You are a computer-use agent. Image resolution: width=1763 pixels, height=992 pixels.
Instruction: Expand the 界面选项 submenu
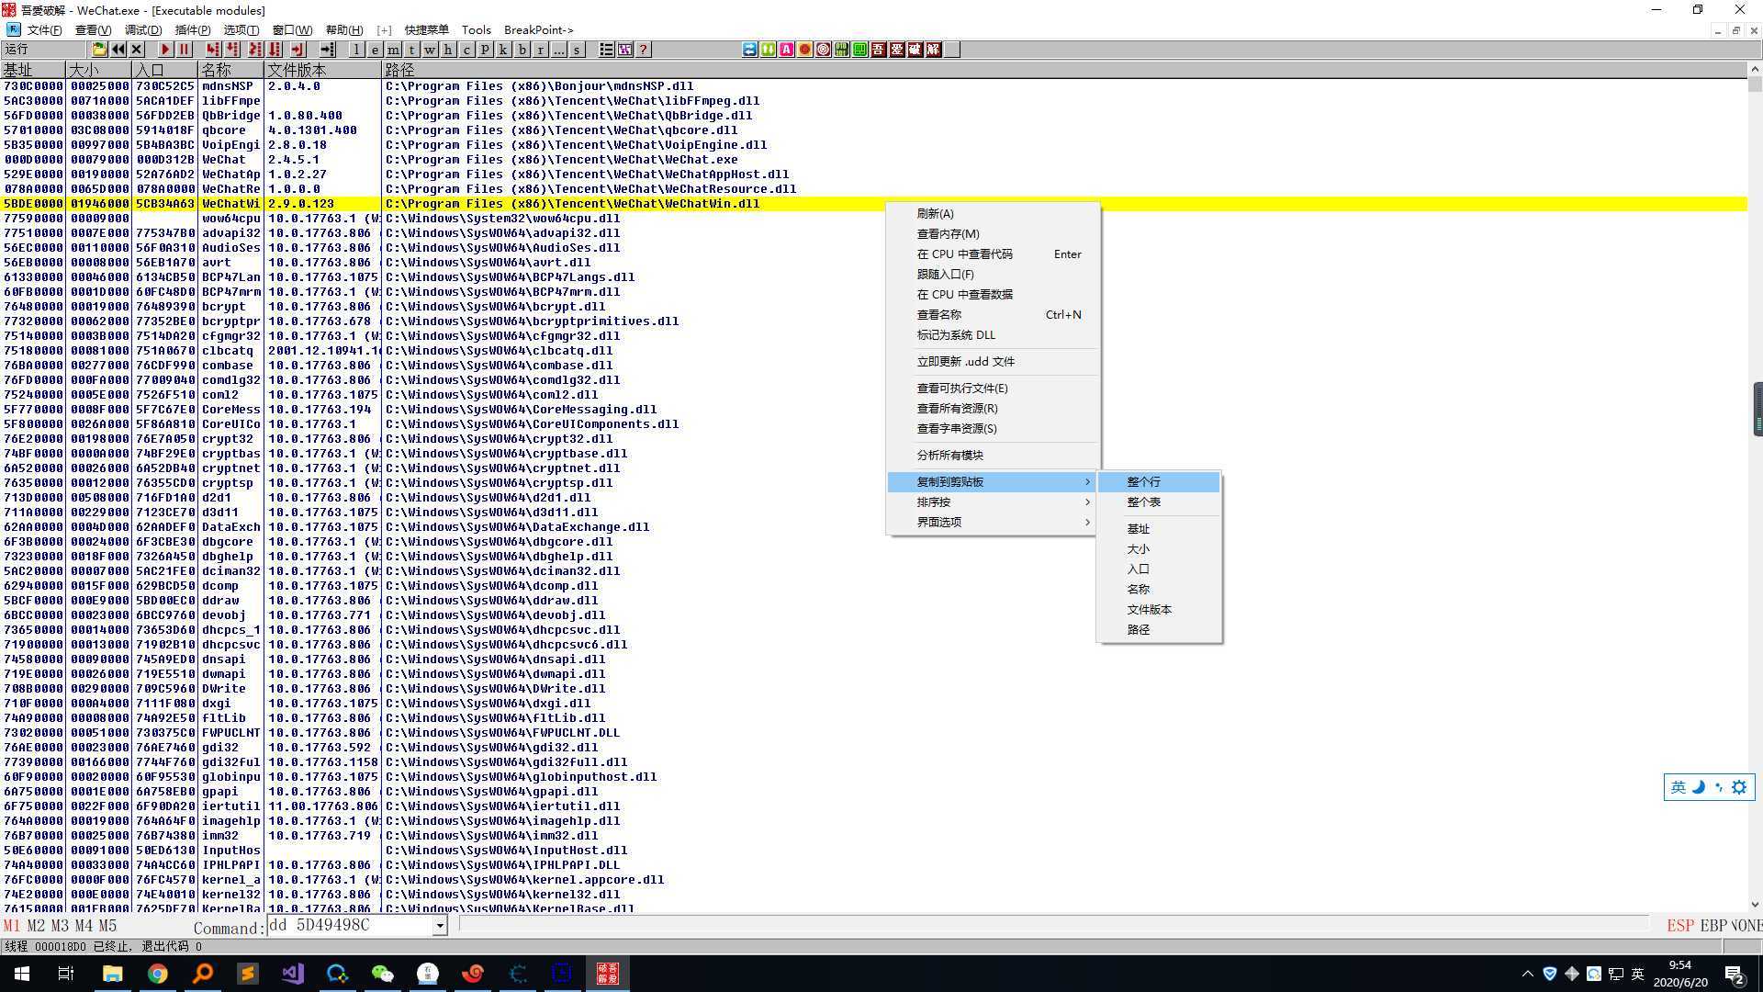[x=994, y=523]
